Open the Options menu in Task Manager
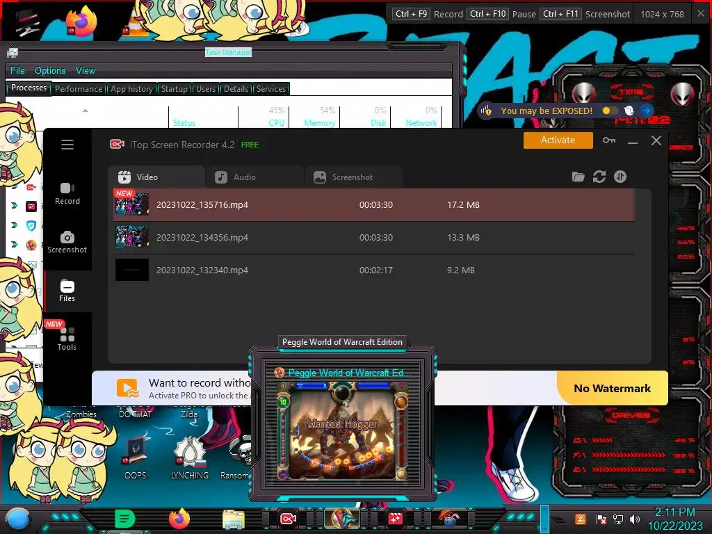The image size is (712, 534). point(50,70)
